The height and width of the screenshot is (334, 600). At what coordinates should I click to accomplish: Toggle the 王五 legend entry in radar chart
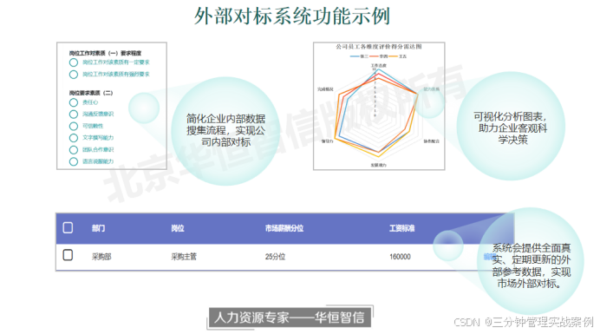(x=398, y=56)
